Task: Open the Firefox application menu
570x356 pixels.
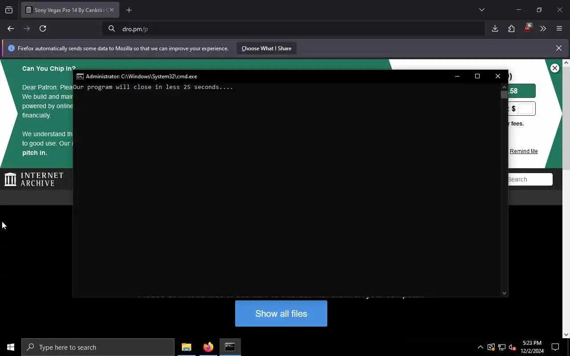Action: (x=559, y=28)
